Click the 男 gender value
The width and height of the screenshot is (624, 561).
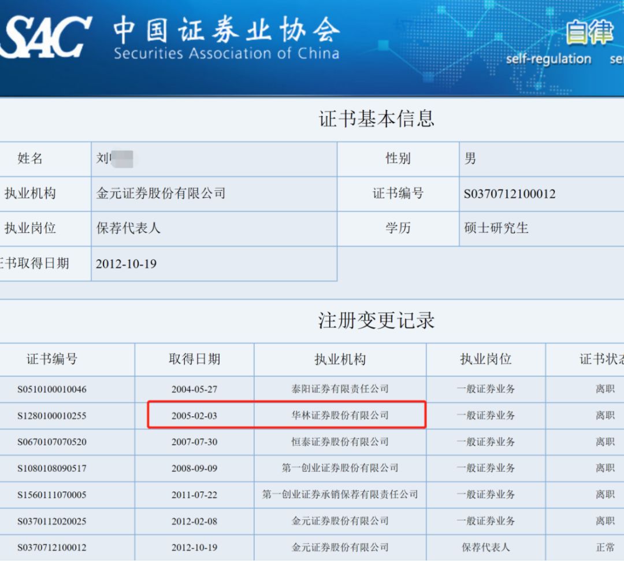[470, 158]
